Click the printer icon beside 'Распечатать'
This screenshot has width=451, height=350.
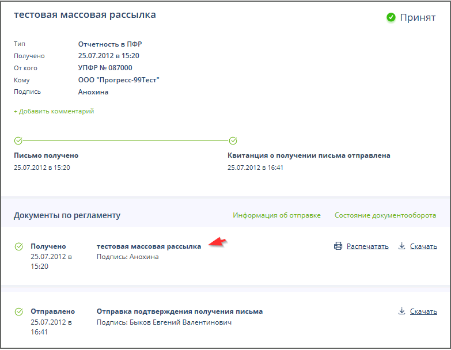click(x=338, y=246)
